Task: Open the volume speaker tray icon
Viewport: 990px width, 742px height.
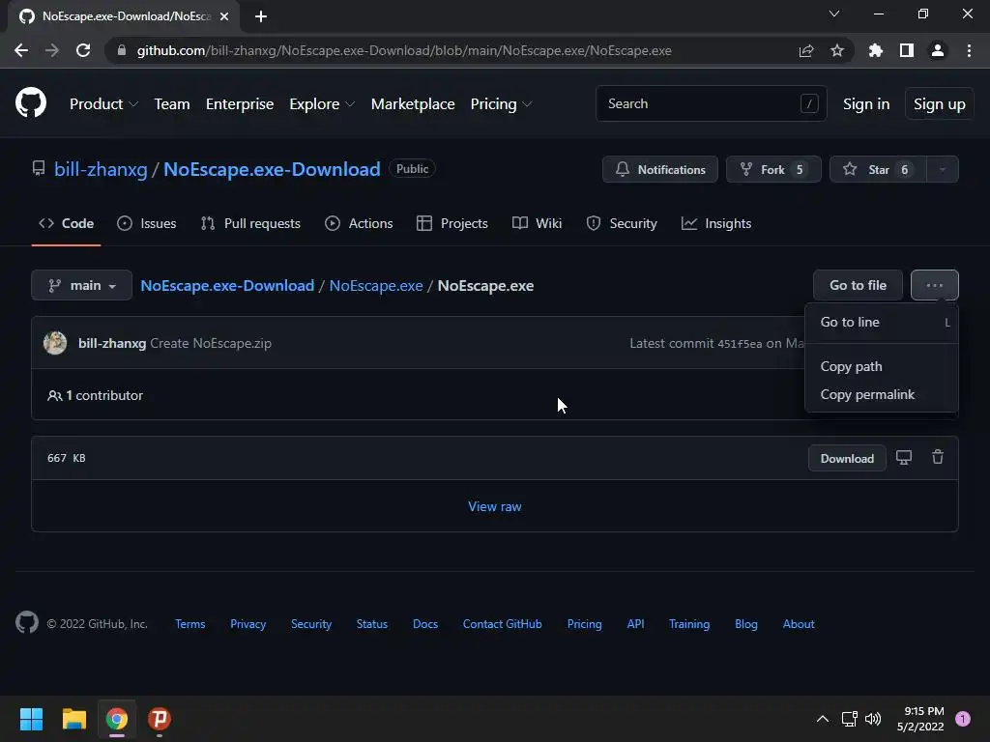Action: 873,719
